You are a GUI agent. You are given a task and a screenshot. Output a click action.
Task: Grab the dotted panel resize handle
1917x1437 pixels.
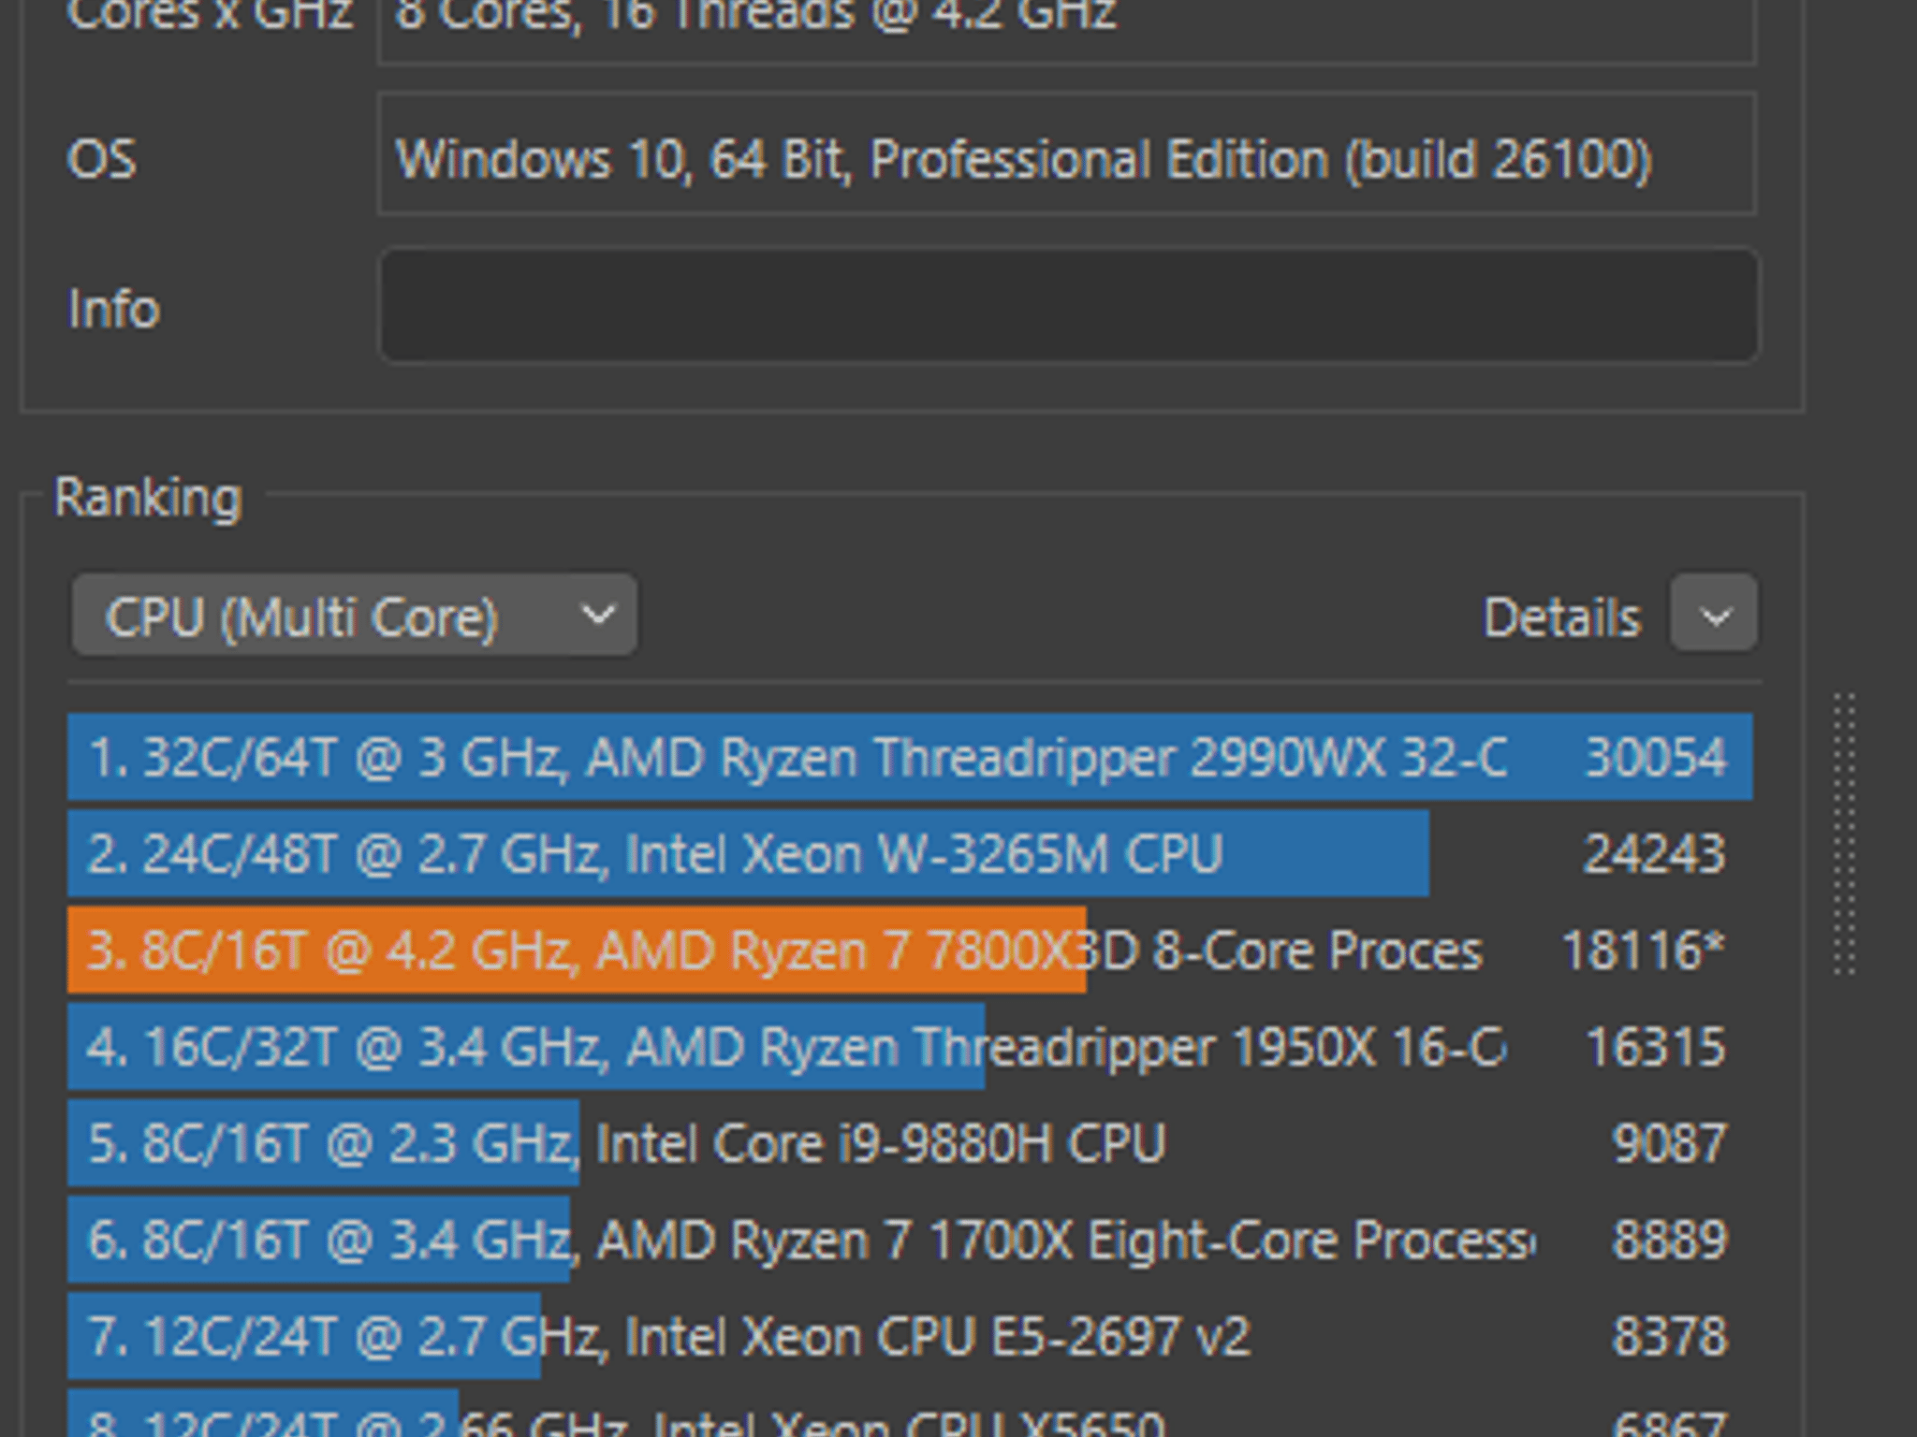click(1844, 835)
